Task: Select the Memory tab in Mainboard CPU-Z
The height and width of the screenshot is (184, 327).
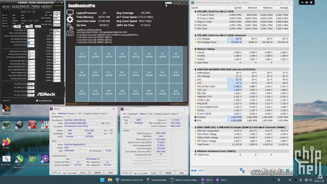Action: tap(72, 114)
